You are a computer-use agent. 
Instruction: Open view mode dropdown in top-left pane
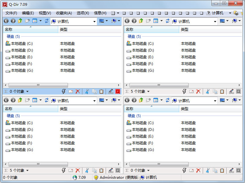(x=40, y=21)
